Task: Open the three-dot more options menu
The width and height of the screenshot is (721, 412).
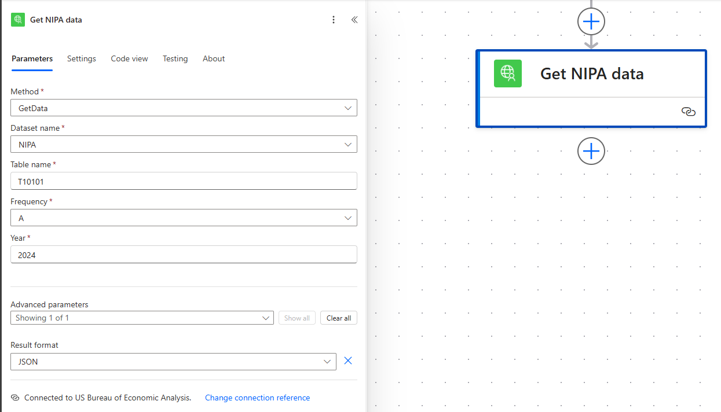Action: (333, 20)
